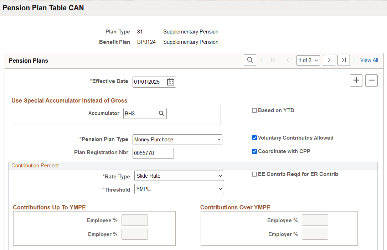The image size is (387, 250).
Task: Delete current row with minus button
Action: (x=371, y=80)
